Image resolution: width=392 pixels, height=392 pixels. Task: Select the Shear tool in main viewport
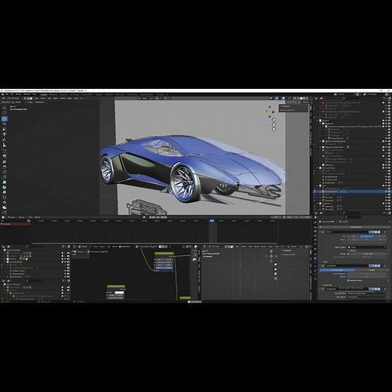click(x=5, y=208)
